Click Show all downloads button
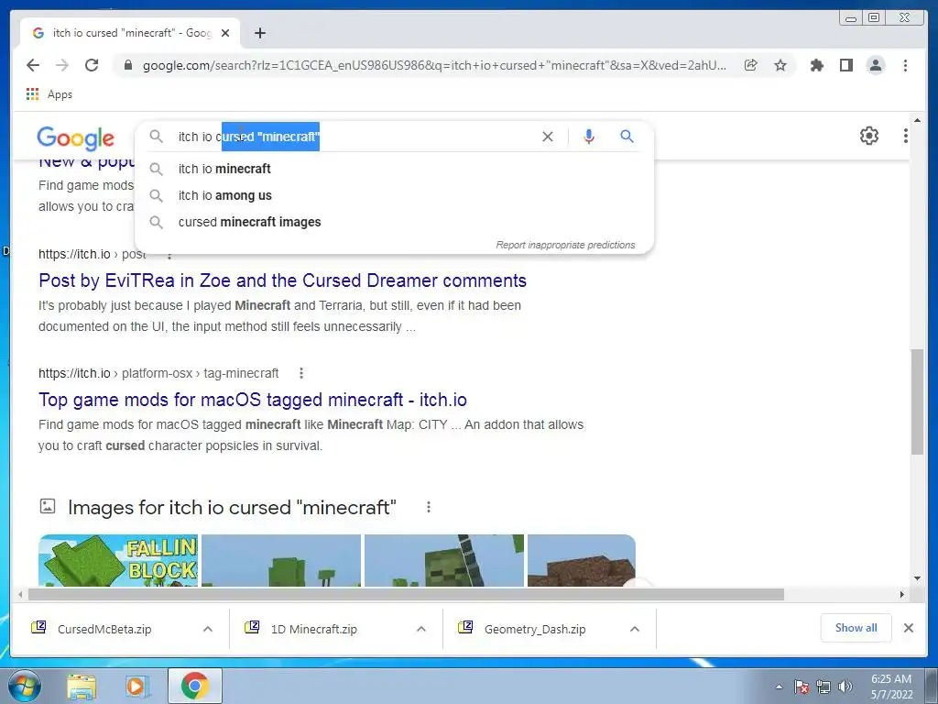The image size is (938, 704). (x=856, y=628)
